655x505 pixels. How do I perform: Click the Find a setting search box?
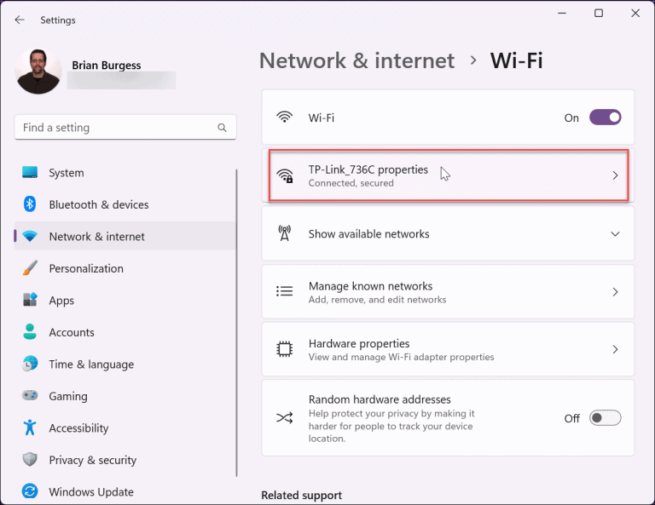pyautogui.click(x=125, y=127)
